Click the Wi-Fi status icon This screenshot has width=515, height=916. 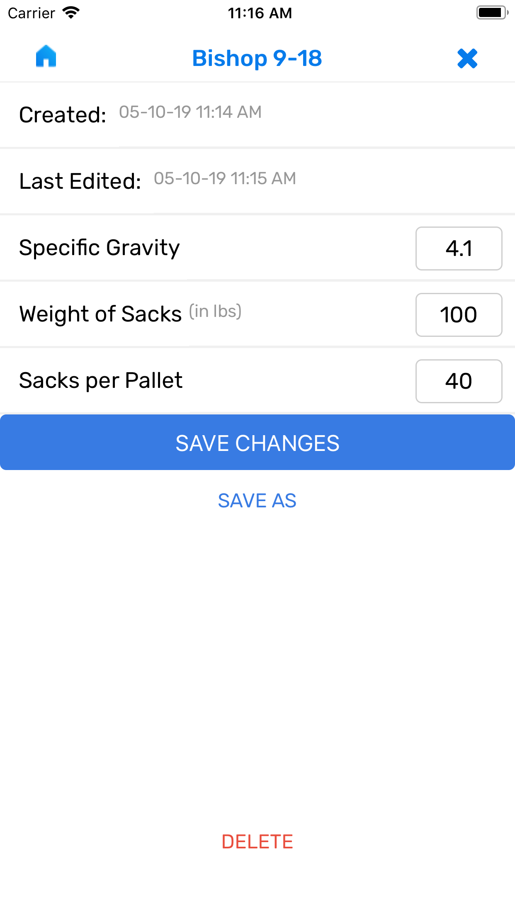pos(71,13)
